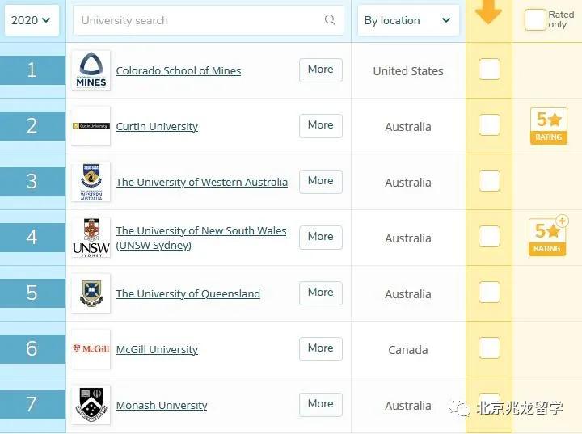The width and height of the screenshot is (582, 434).
Task: Click the Curtin University logo
Action: [x=91, y=126]
